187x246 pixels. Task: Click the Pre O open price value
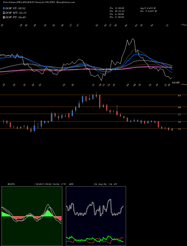click(x=117, y=8)
